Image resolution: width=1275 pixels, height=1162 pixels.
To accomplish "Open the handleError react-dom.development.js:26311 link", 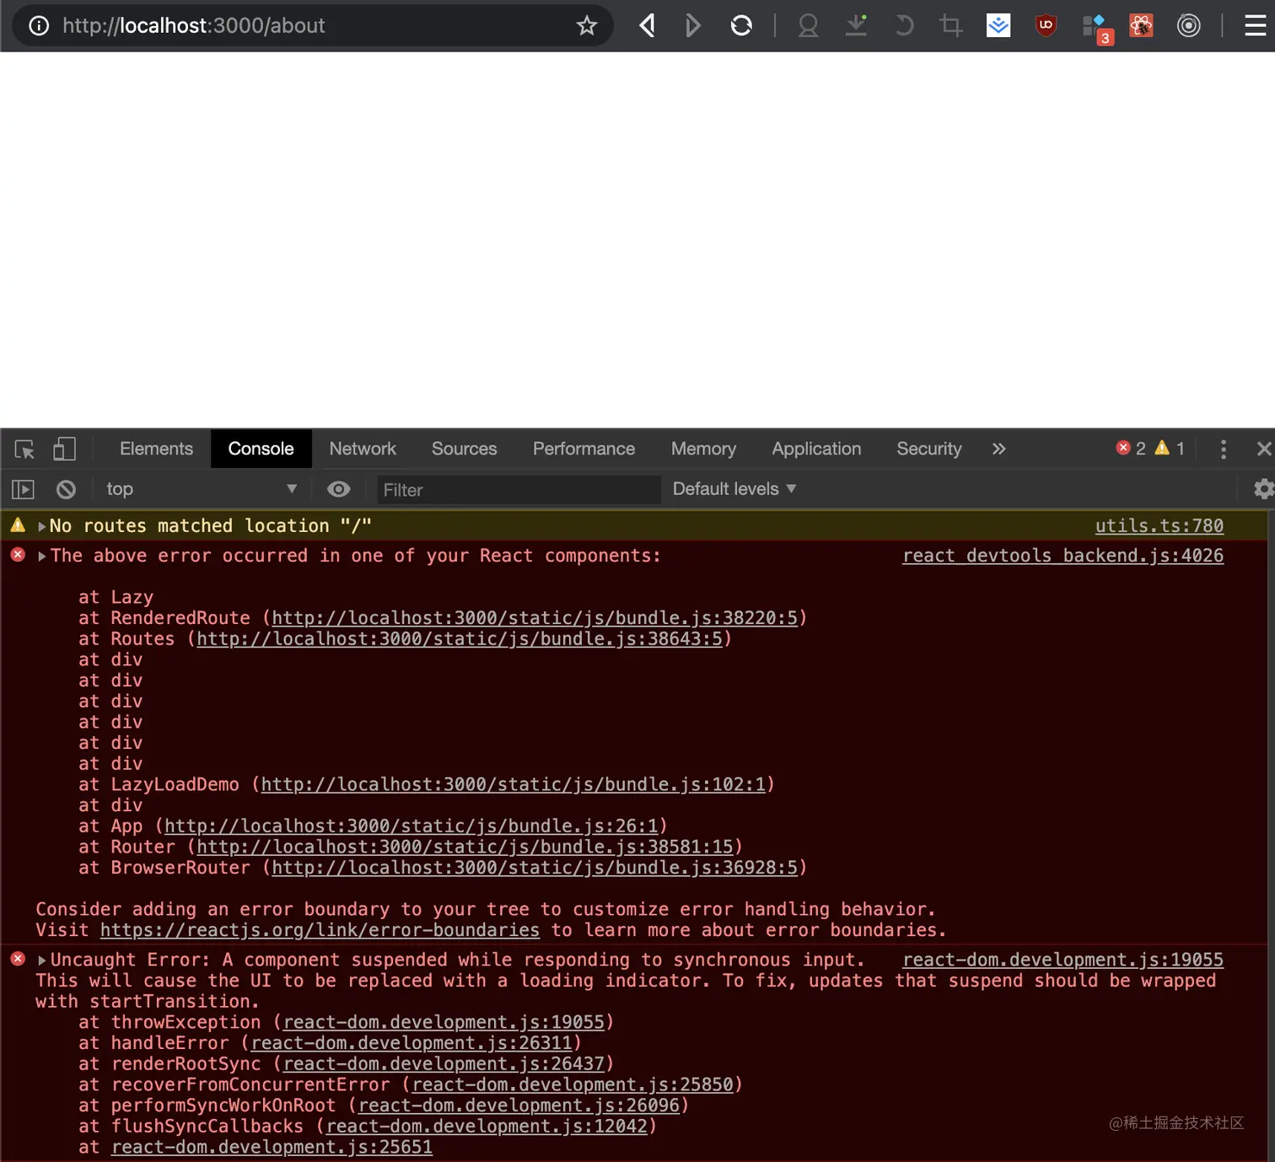I will [x=412, y=1043].
